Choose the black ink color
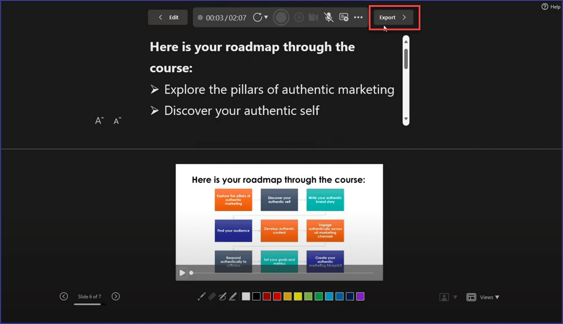This screenshot has height=324, width=563. click(x=257, y=297)
